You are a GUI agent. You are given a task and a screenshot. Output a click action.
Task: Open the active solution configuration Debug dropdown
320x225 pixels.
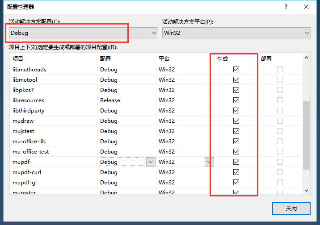pos(84,33)
